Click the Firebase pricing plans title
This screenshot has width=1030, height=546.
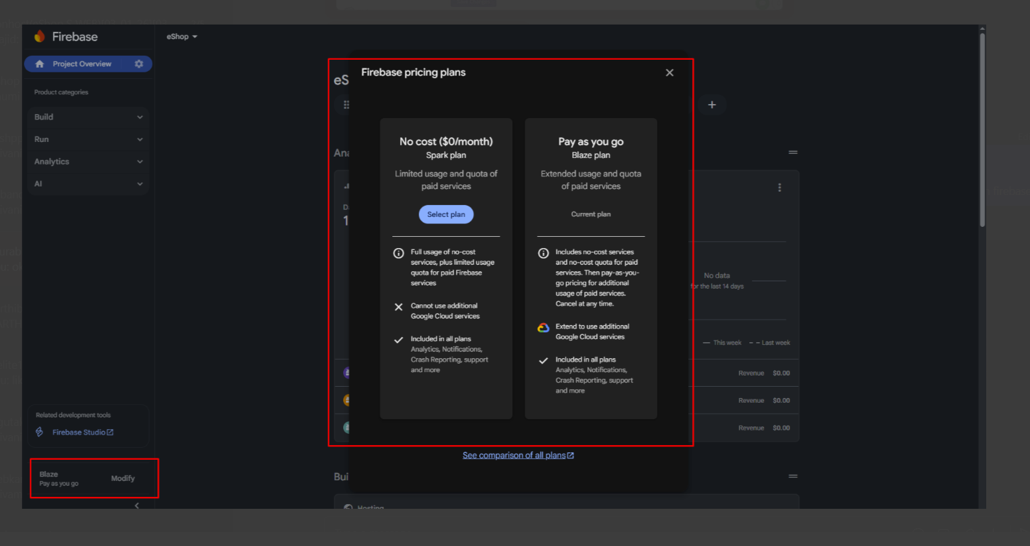click(x=413, y=72)
